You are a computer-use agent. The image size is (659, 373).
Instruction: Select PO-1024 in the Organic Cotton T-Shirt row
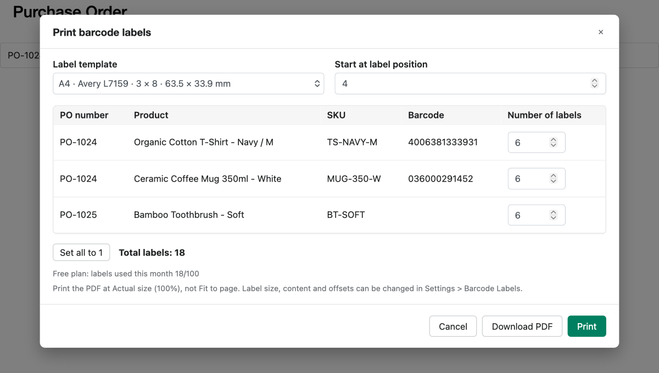coord(79,142)
